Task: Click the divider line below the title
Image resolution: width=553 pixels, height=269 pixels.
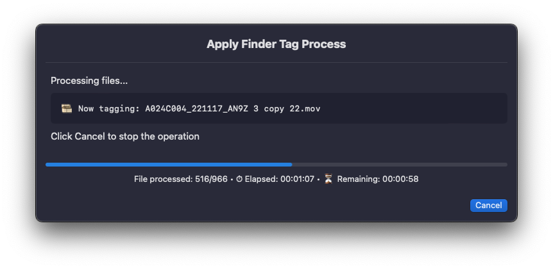Action: click(276, 62)
